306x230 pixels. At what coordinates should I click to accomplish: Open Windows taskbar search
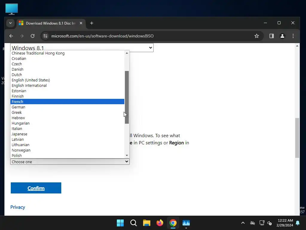tap(134, 223)
